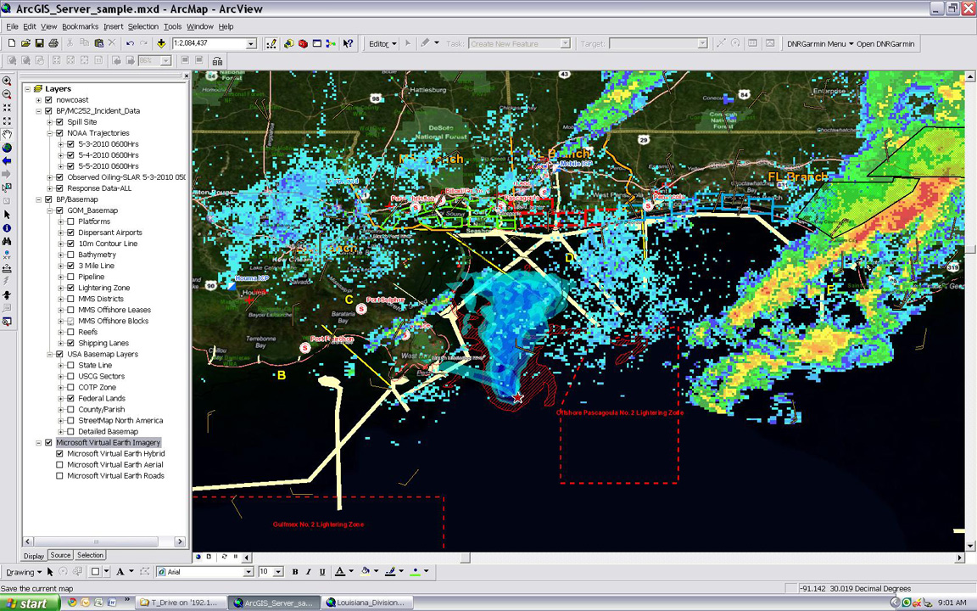Expand the nowcoast layer group

click(x=38, y=100)
